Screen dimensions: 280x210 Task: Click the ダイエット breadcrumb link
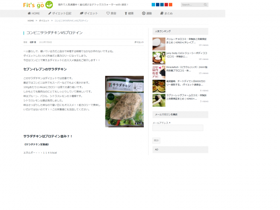tap(44, 21)
